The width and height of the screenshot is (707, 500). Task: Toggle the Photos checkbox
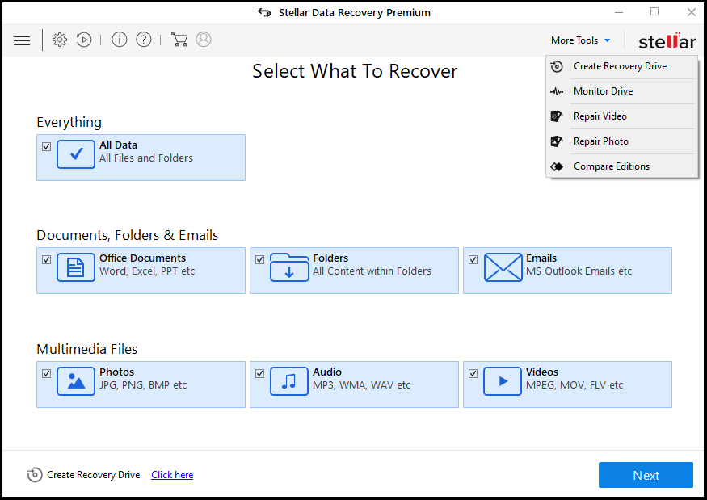point(46,374)
